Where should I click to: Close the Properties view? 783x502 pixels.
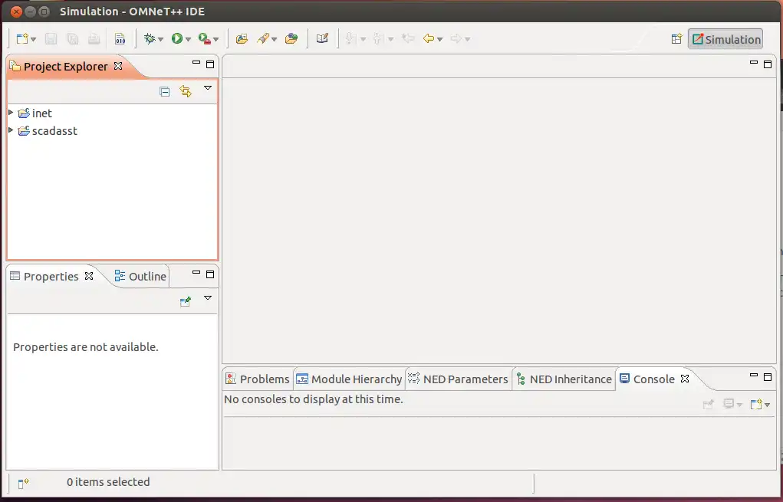pyautogui.click(x=89, y=275)
